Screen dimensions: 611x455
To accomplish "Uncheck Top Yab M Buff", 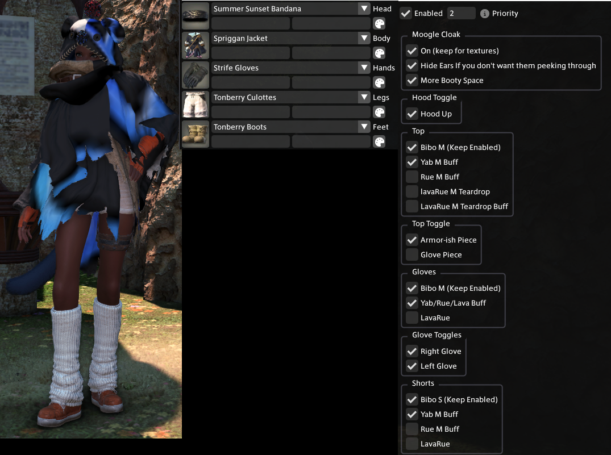I will pos(412,162).
